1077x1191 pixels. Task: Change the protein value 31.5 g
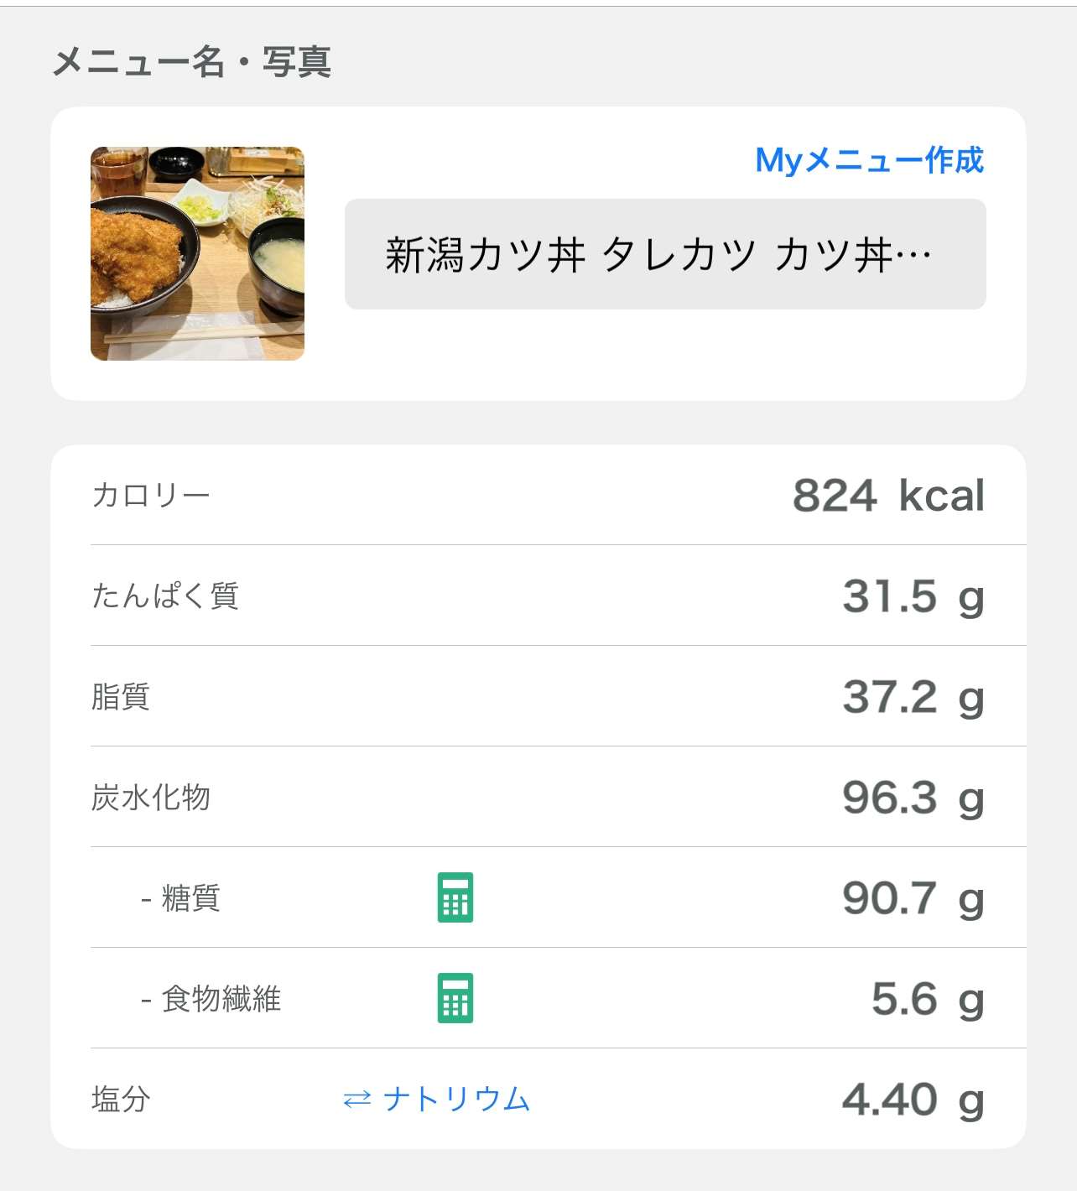click(913, 596)
